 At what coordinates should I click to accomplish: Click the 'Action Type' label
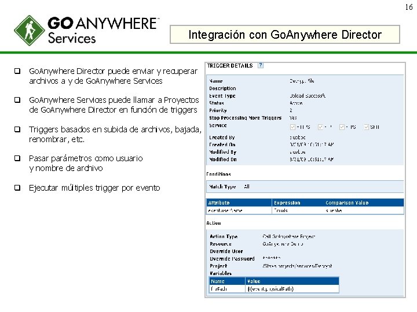pyautogui.click(x=224, y=236)
